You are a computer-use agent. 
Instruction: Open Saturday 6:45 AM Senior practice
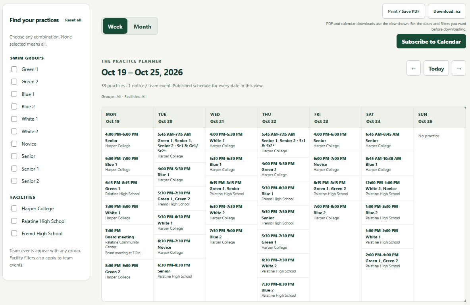coord(388,140)
